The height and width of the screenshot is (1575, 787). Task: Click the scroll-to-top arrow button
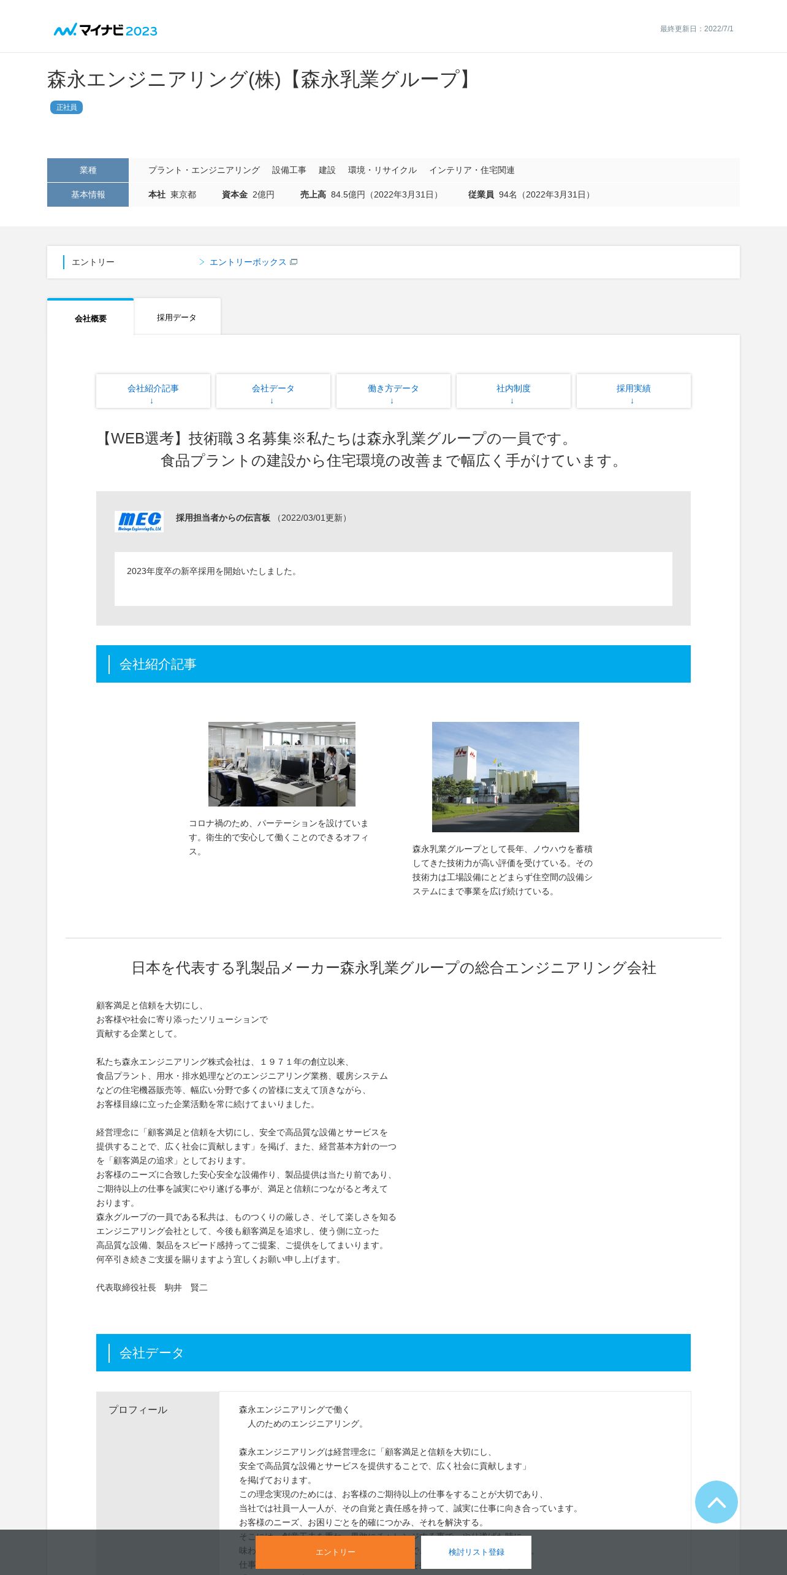[716, 1501]
